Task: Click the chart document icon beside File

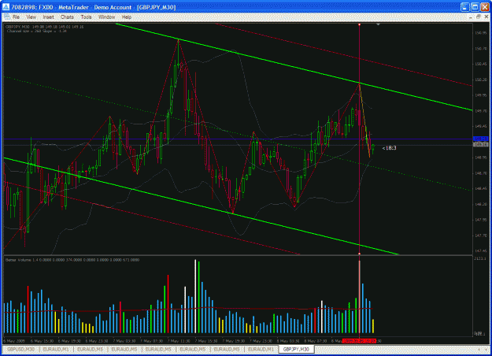Action: pos(7,17)
